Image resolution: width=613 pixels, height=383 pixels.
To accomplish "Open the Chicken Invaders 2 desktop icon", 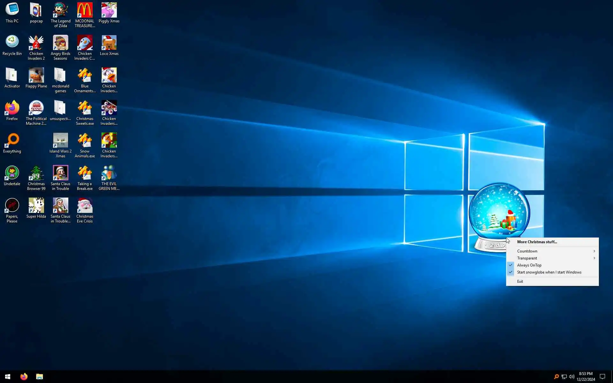I will [36, 43].
